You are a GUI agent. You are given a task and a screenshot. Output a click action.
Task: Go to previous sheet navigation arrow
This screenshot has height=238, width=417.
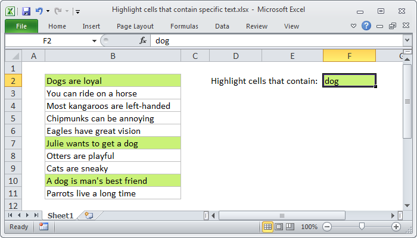pos(19,215)
